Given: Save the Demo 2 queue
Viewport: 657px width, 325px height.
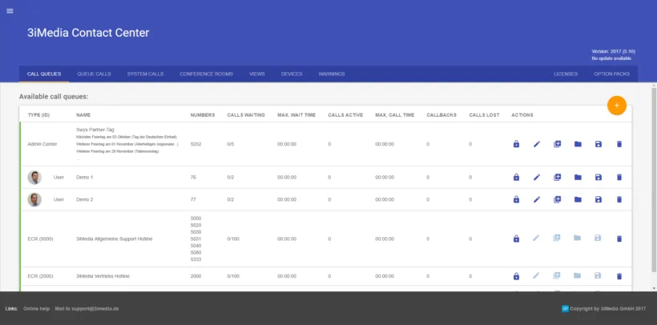Looking at the screenshot, I should pyautogui.click(x=599, y=199).
